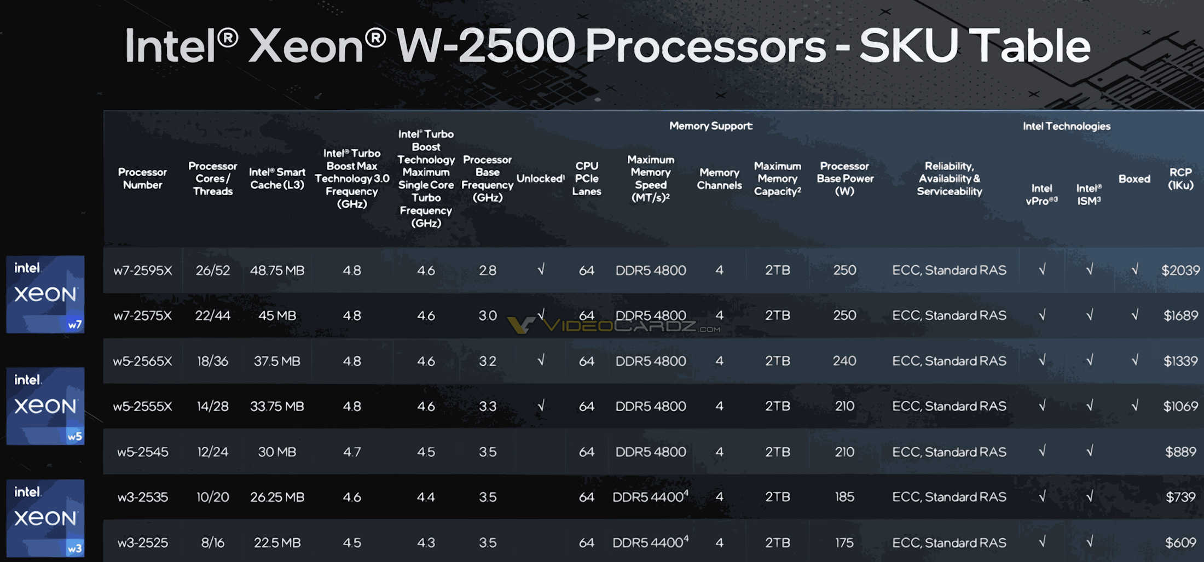Click the Intel ISM checkmark for w5-2545
This screenshot has width=1204, height=562.
click(1090, 451)
